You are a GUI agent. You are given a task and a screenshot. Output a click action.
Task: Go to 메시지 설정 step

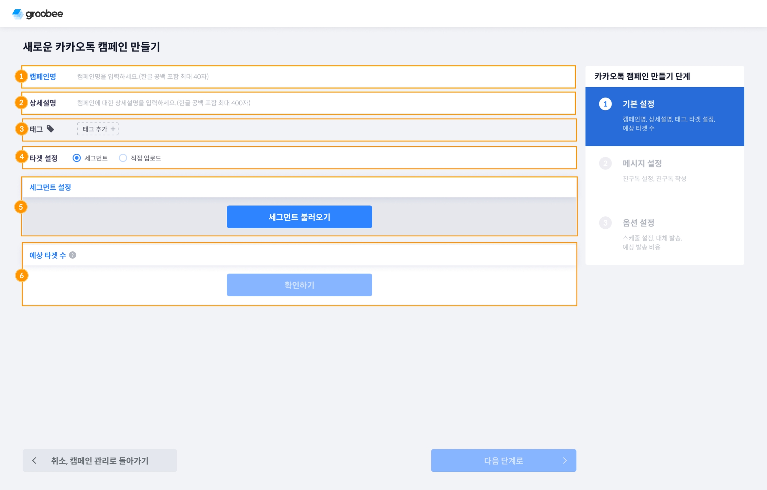[642, 163]
